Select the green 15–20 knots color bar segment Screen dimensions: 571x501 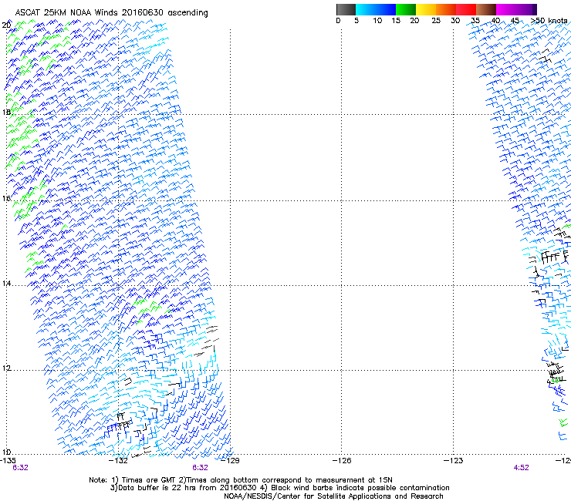[x=406, y=9]
